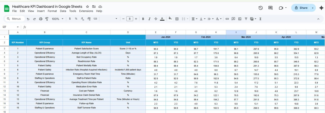Open more number formats (123)
Screen dimensions: 325x113
(95, 19)
